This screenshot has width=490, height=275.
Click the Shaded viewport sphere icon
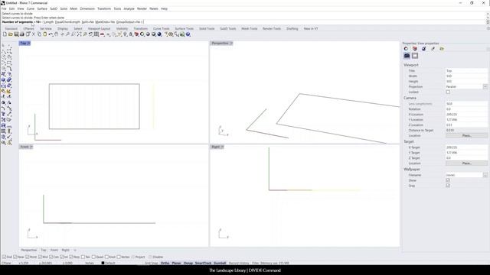pyautogui.click(x=148, y=34)
